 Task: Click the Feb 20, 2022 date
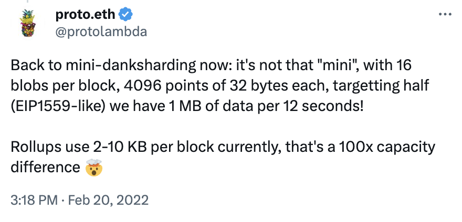coord(108,200)
